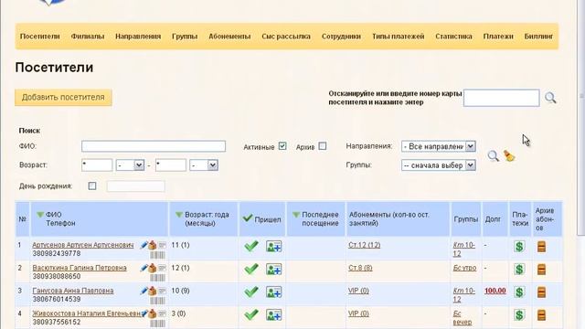Uncheck the Активные checkbox
The height and width of the screenshot is (329, 585).
pos(282,146)
